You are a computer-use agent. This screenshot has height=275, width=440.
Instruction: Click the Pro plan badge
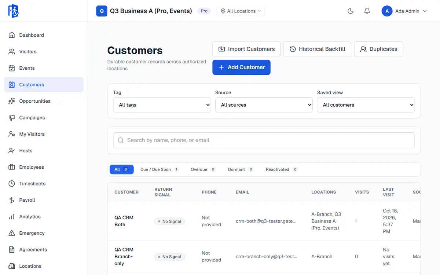tap(204, 11)
